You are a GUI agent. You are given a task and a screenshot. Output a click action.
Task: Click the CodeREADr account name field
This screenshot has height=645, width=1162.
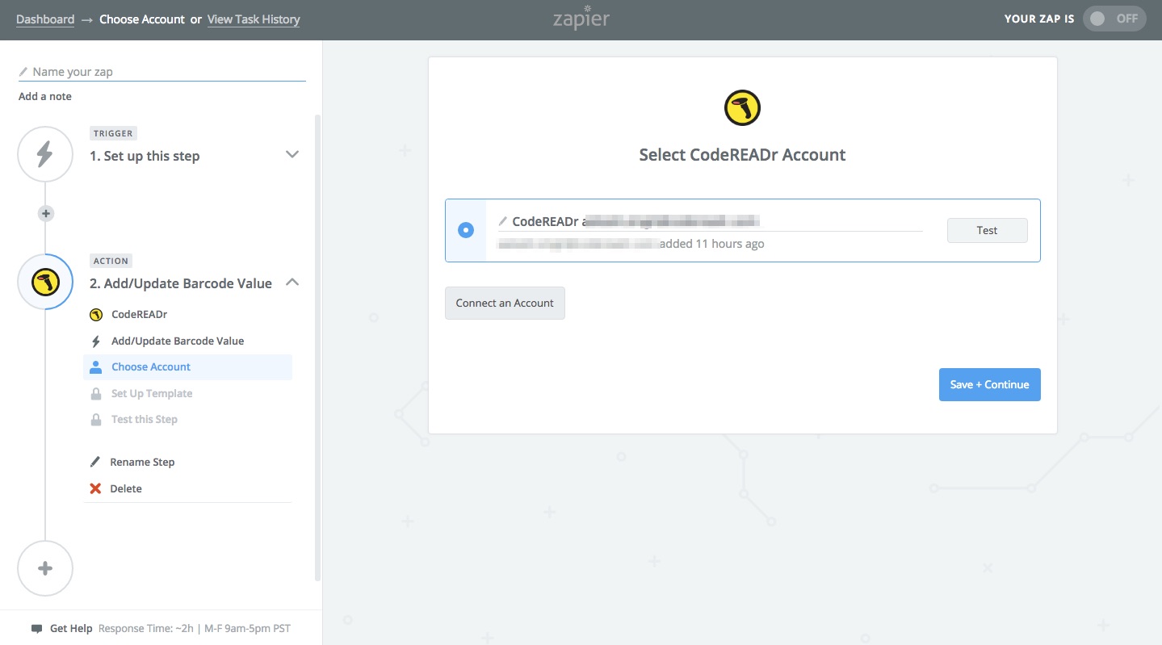711,221
